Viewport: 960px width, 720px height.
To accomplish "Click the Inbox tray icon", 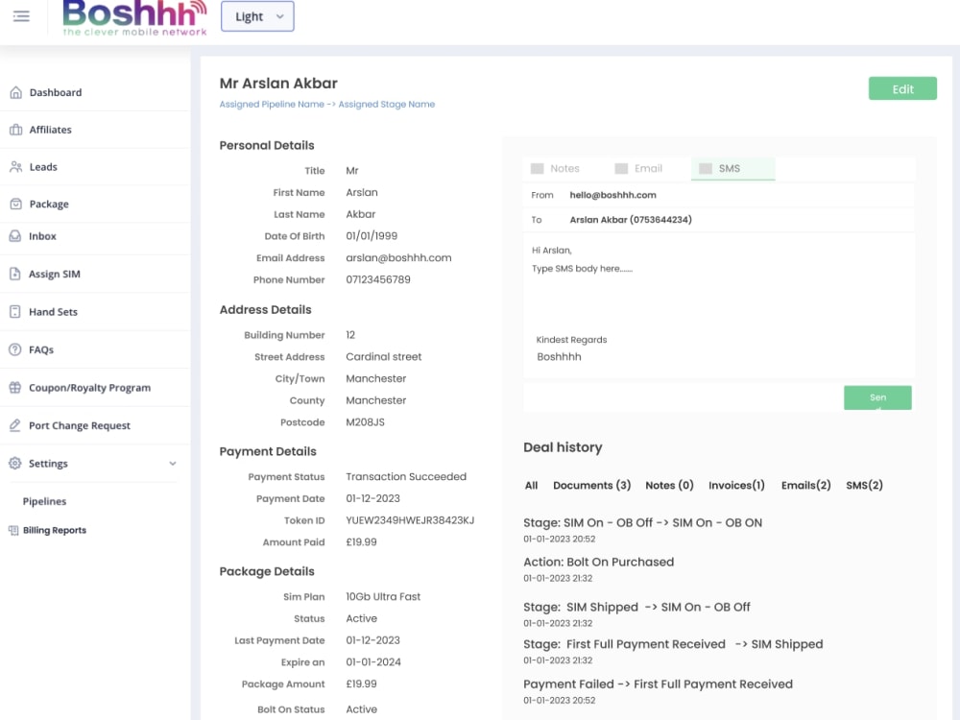I will (15, 236).
